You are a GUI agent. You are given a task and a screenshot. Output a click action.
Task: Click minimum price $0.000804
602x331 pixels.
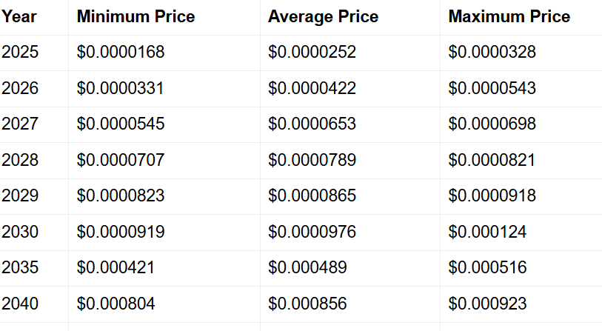tap(116, 303)
